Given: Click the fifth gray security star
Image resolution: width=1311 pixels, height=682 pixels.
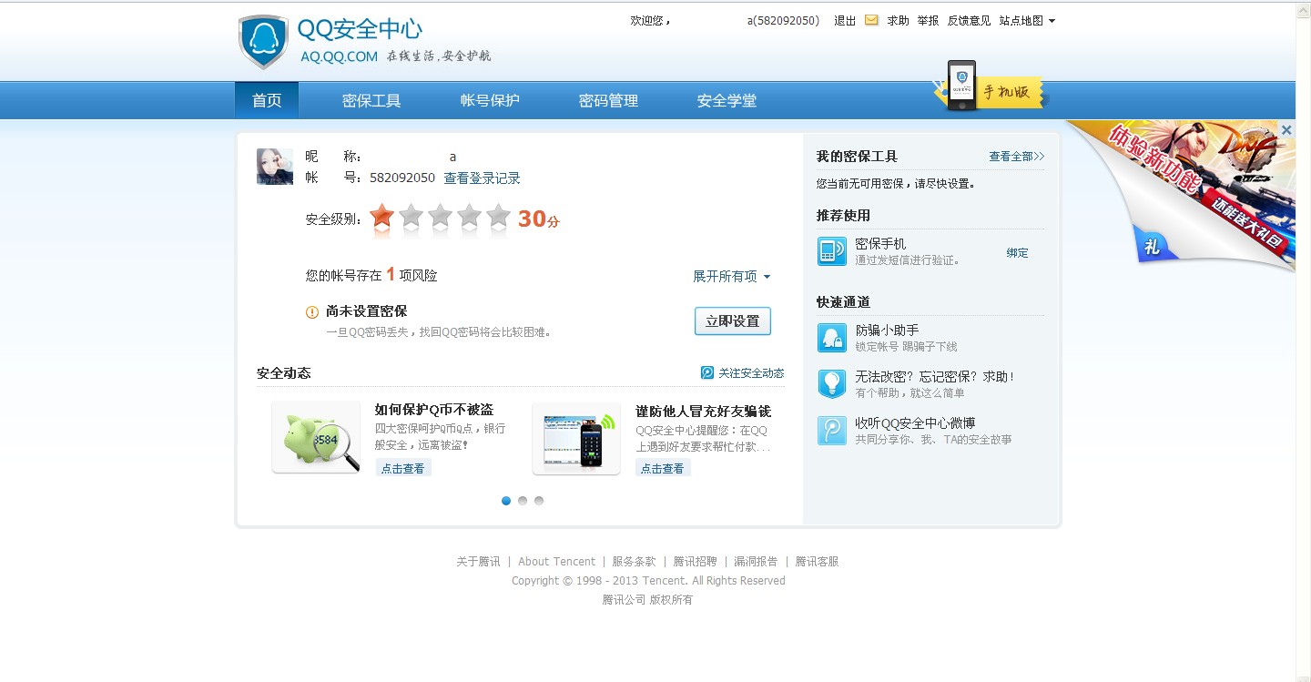Looking at the screenshot, I should [x=498, y=217].
